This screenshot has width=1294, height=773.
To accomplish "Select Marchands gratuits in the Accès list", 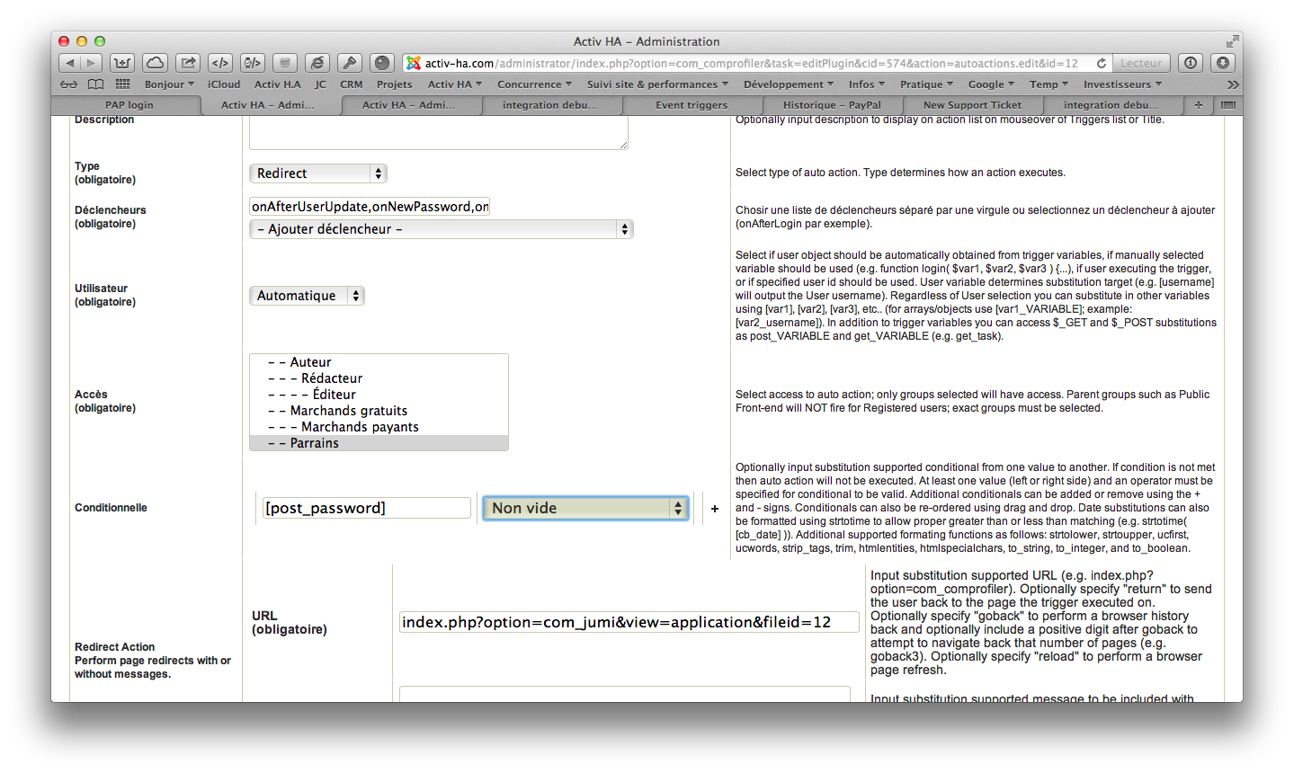I will (379, 411).
